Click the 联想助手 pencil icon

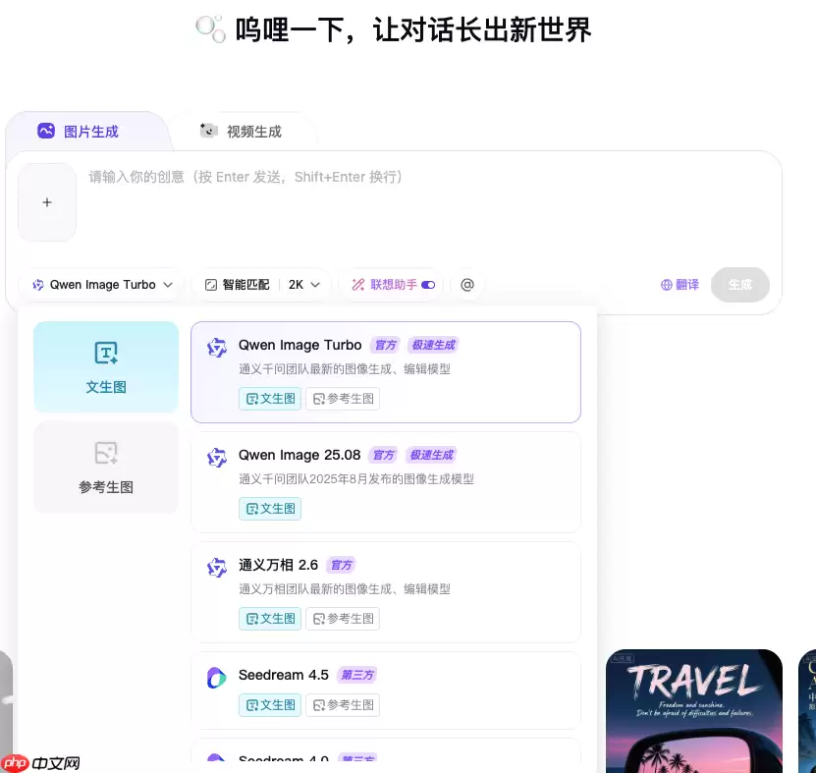pyautogui.click(x=359, y=284)
